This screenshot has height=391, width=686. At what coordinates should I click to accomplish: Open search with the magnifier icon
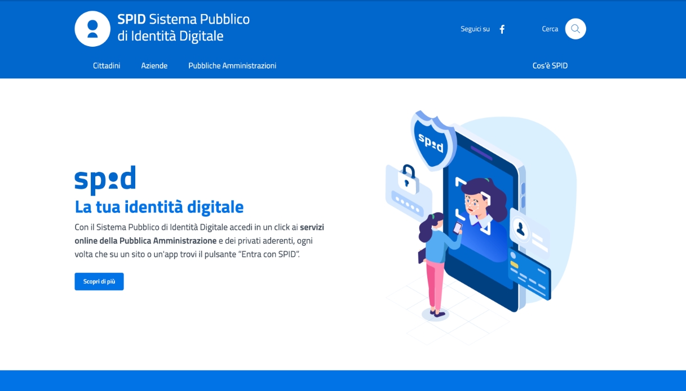pyautogui.click(x=576, y=29)
